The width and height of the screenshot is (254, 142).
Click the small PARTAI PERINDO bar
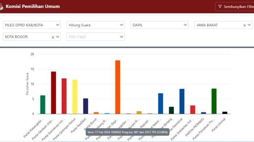point(204,113)
